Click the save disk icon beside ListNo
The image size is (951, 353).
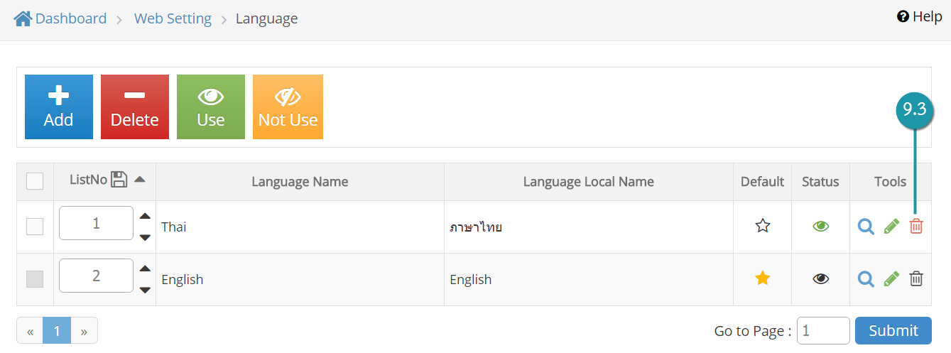(x=119, y=180)
